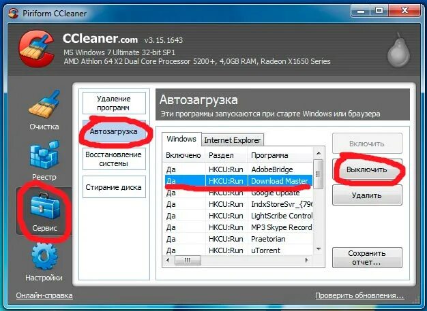Sort by the Включено column header
Image resolution: width=427 pixels, height=311 pixels.
[x=183, y=155]
